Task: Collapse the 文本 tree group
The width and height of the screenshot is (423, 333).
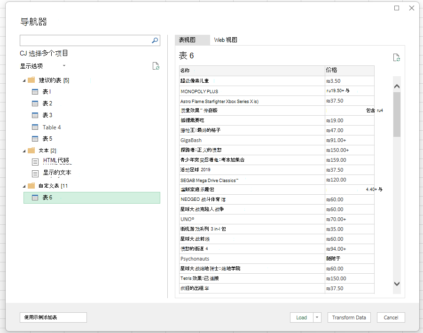Action: 24,151
